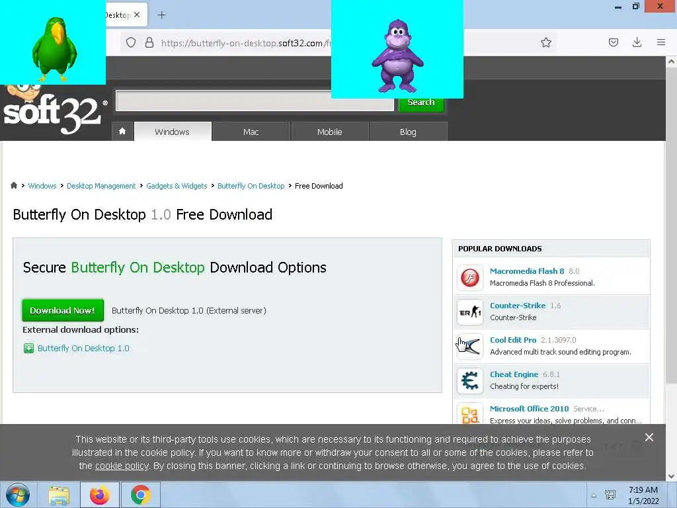Image resolution: width=677 pixels, height=508 pixels.
Task: Click the soft32 home icon nav button
Action: [122, 132]
